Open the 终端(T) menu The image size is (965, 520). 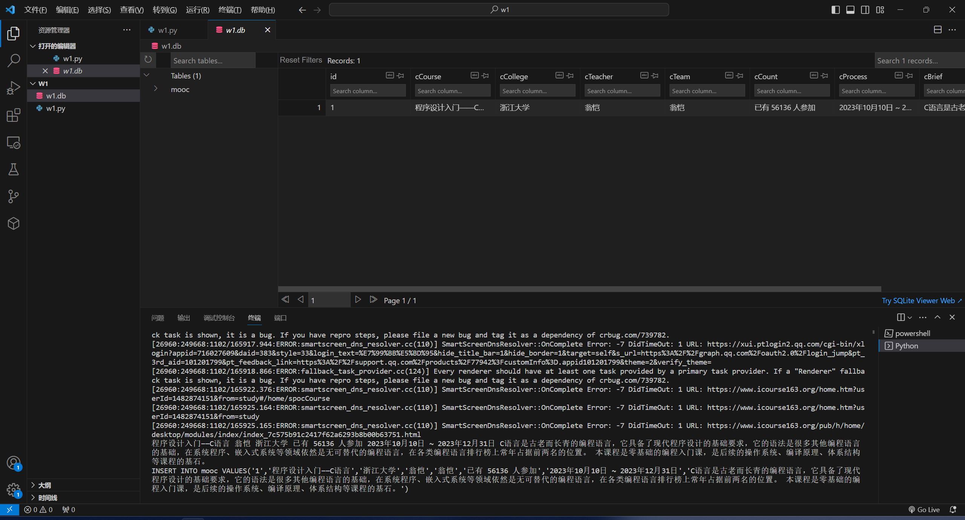click(x=230, y=10)
